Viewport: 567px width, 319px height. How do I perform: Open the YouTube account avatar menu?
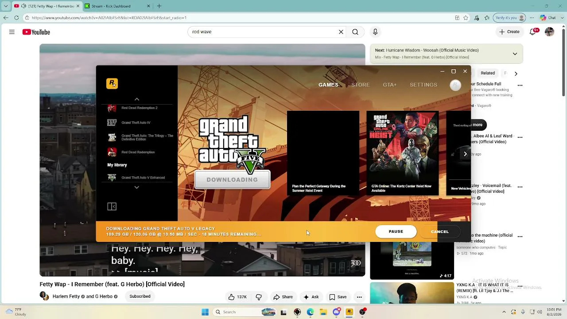click(x=549, y=32)
